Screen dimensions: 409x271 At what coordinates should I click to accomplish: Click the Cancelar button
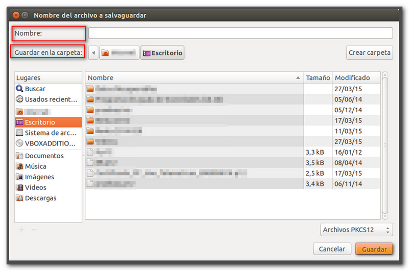pos(332,249)
